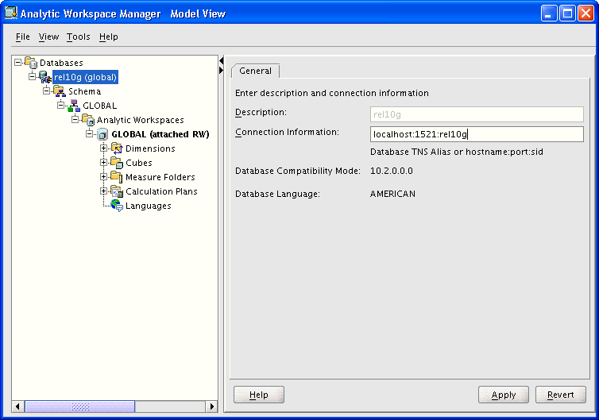Expand the Calculation Plans node
Image resolution: width=599 pixels, height=420 pixels.
pos(103,191)
